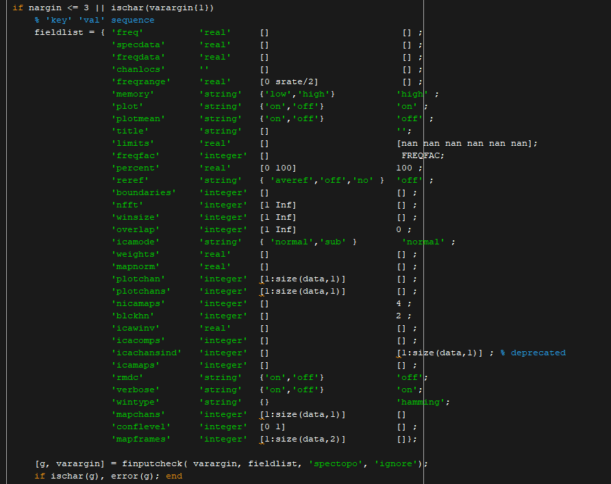Click the 'key' 'val' sequence comment
Viewport: 611px width, 484px height.
95,20
